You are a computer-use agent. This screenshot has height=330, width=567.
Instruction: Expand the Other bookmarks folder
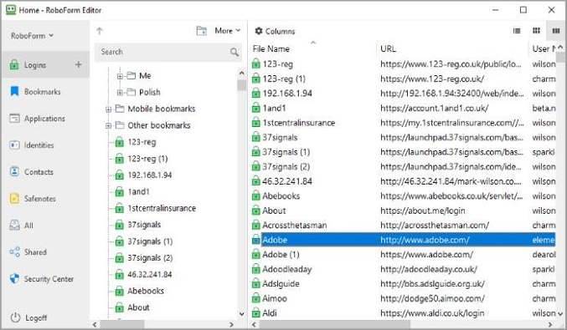point(108,126)
